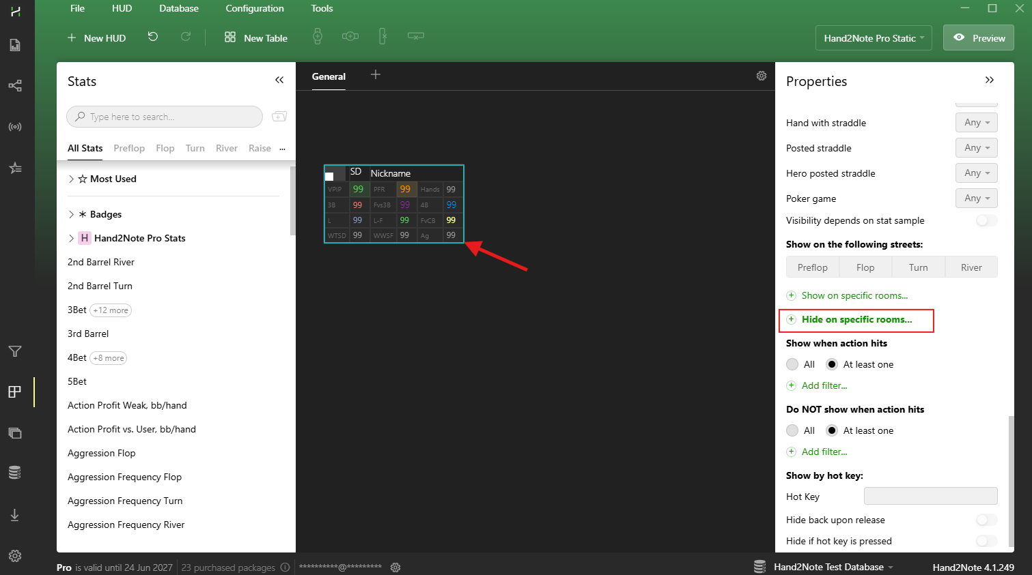Open Hero posted straddle dropdown
The image size is (1032, 575).
pyautogui.click(x=977, y=173)
